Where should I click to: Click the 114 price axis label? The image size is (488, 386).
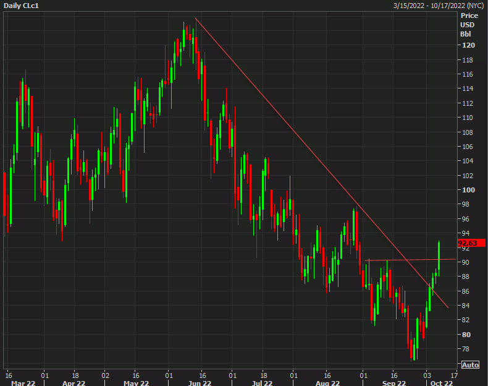468,88
